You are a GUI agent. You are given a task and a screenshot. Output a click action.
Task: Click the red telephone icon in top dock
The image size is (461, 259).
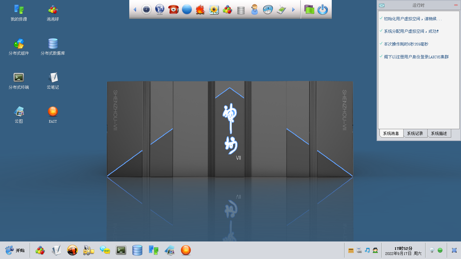click(173, 9)
